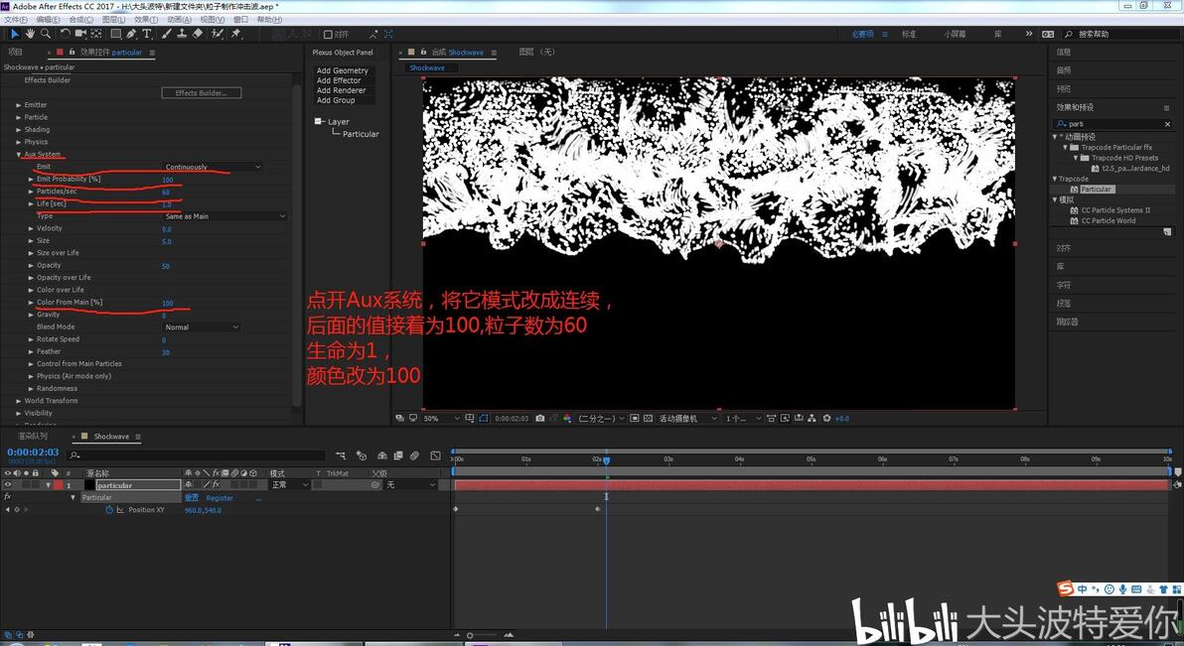Expand the Physics group
The image size is (1184, 646).
(19, 142)
